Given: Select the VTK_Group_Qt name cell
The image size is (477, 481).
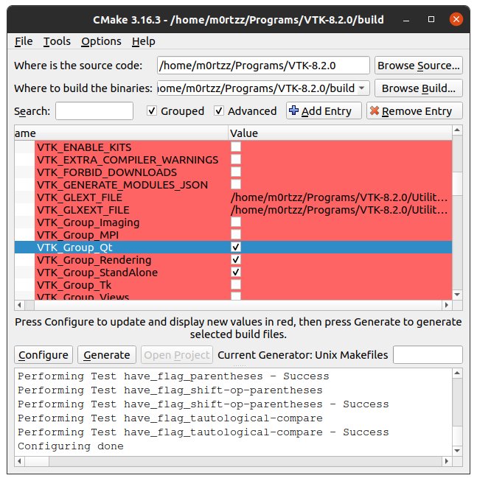Looking at the screenshot, I should point(132,247).
